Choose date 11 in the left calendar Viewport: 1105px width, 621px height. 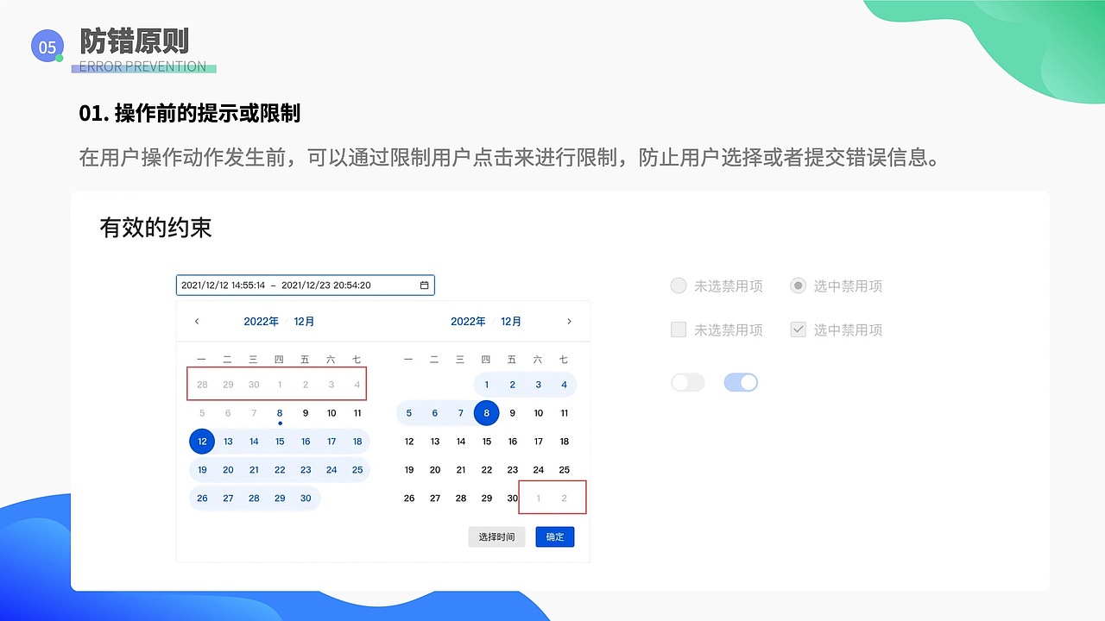pos(357,413)
